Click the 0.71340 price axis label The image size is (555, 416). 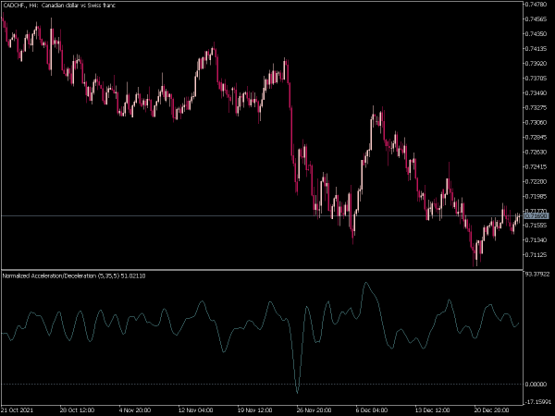536,239
